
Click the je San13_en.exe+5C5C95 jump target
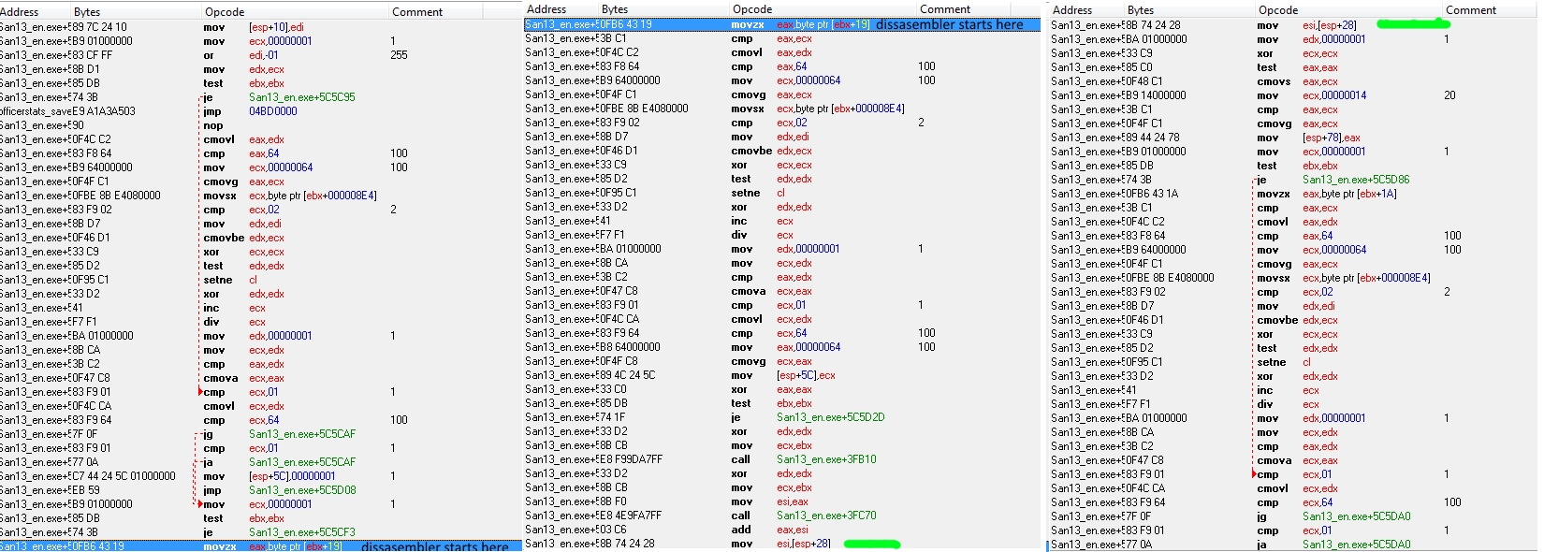click(x=301, y=97)
